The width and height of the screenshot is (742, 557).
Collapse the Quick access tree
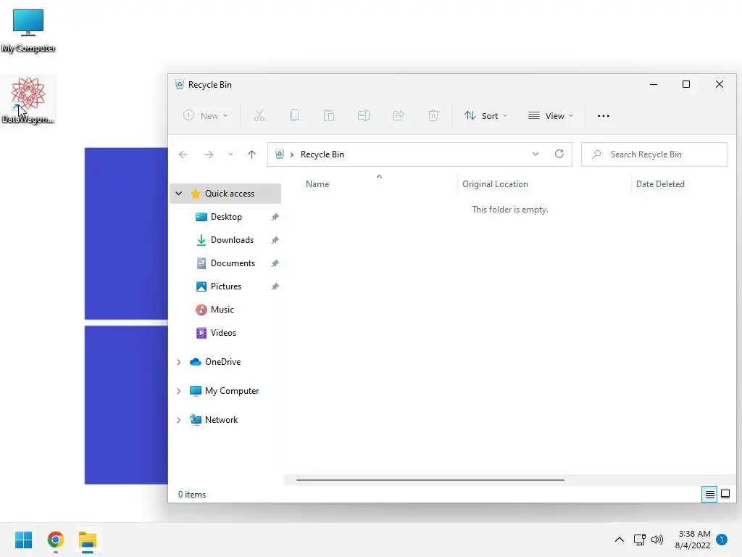pyautogui.click(x=179, y=193)
